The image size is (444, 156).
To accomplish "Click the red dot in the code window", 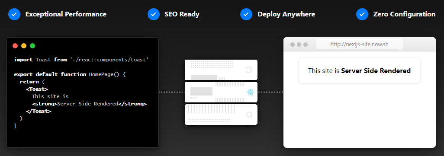I will (x=15, y=46).
